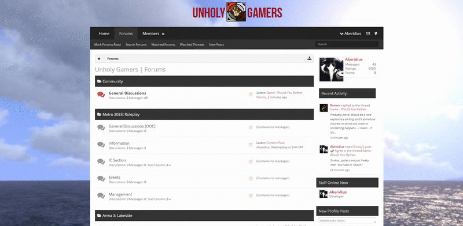Open the inbox envelope icon

[368, 33]
